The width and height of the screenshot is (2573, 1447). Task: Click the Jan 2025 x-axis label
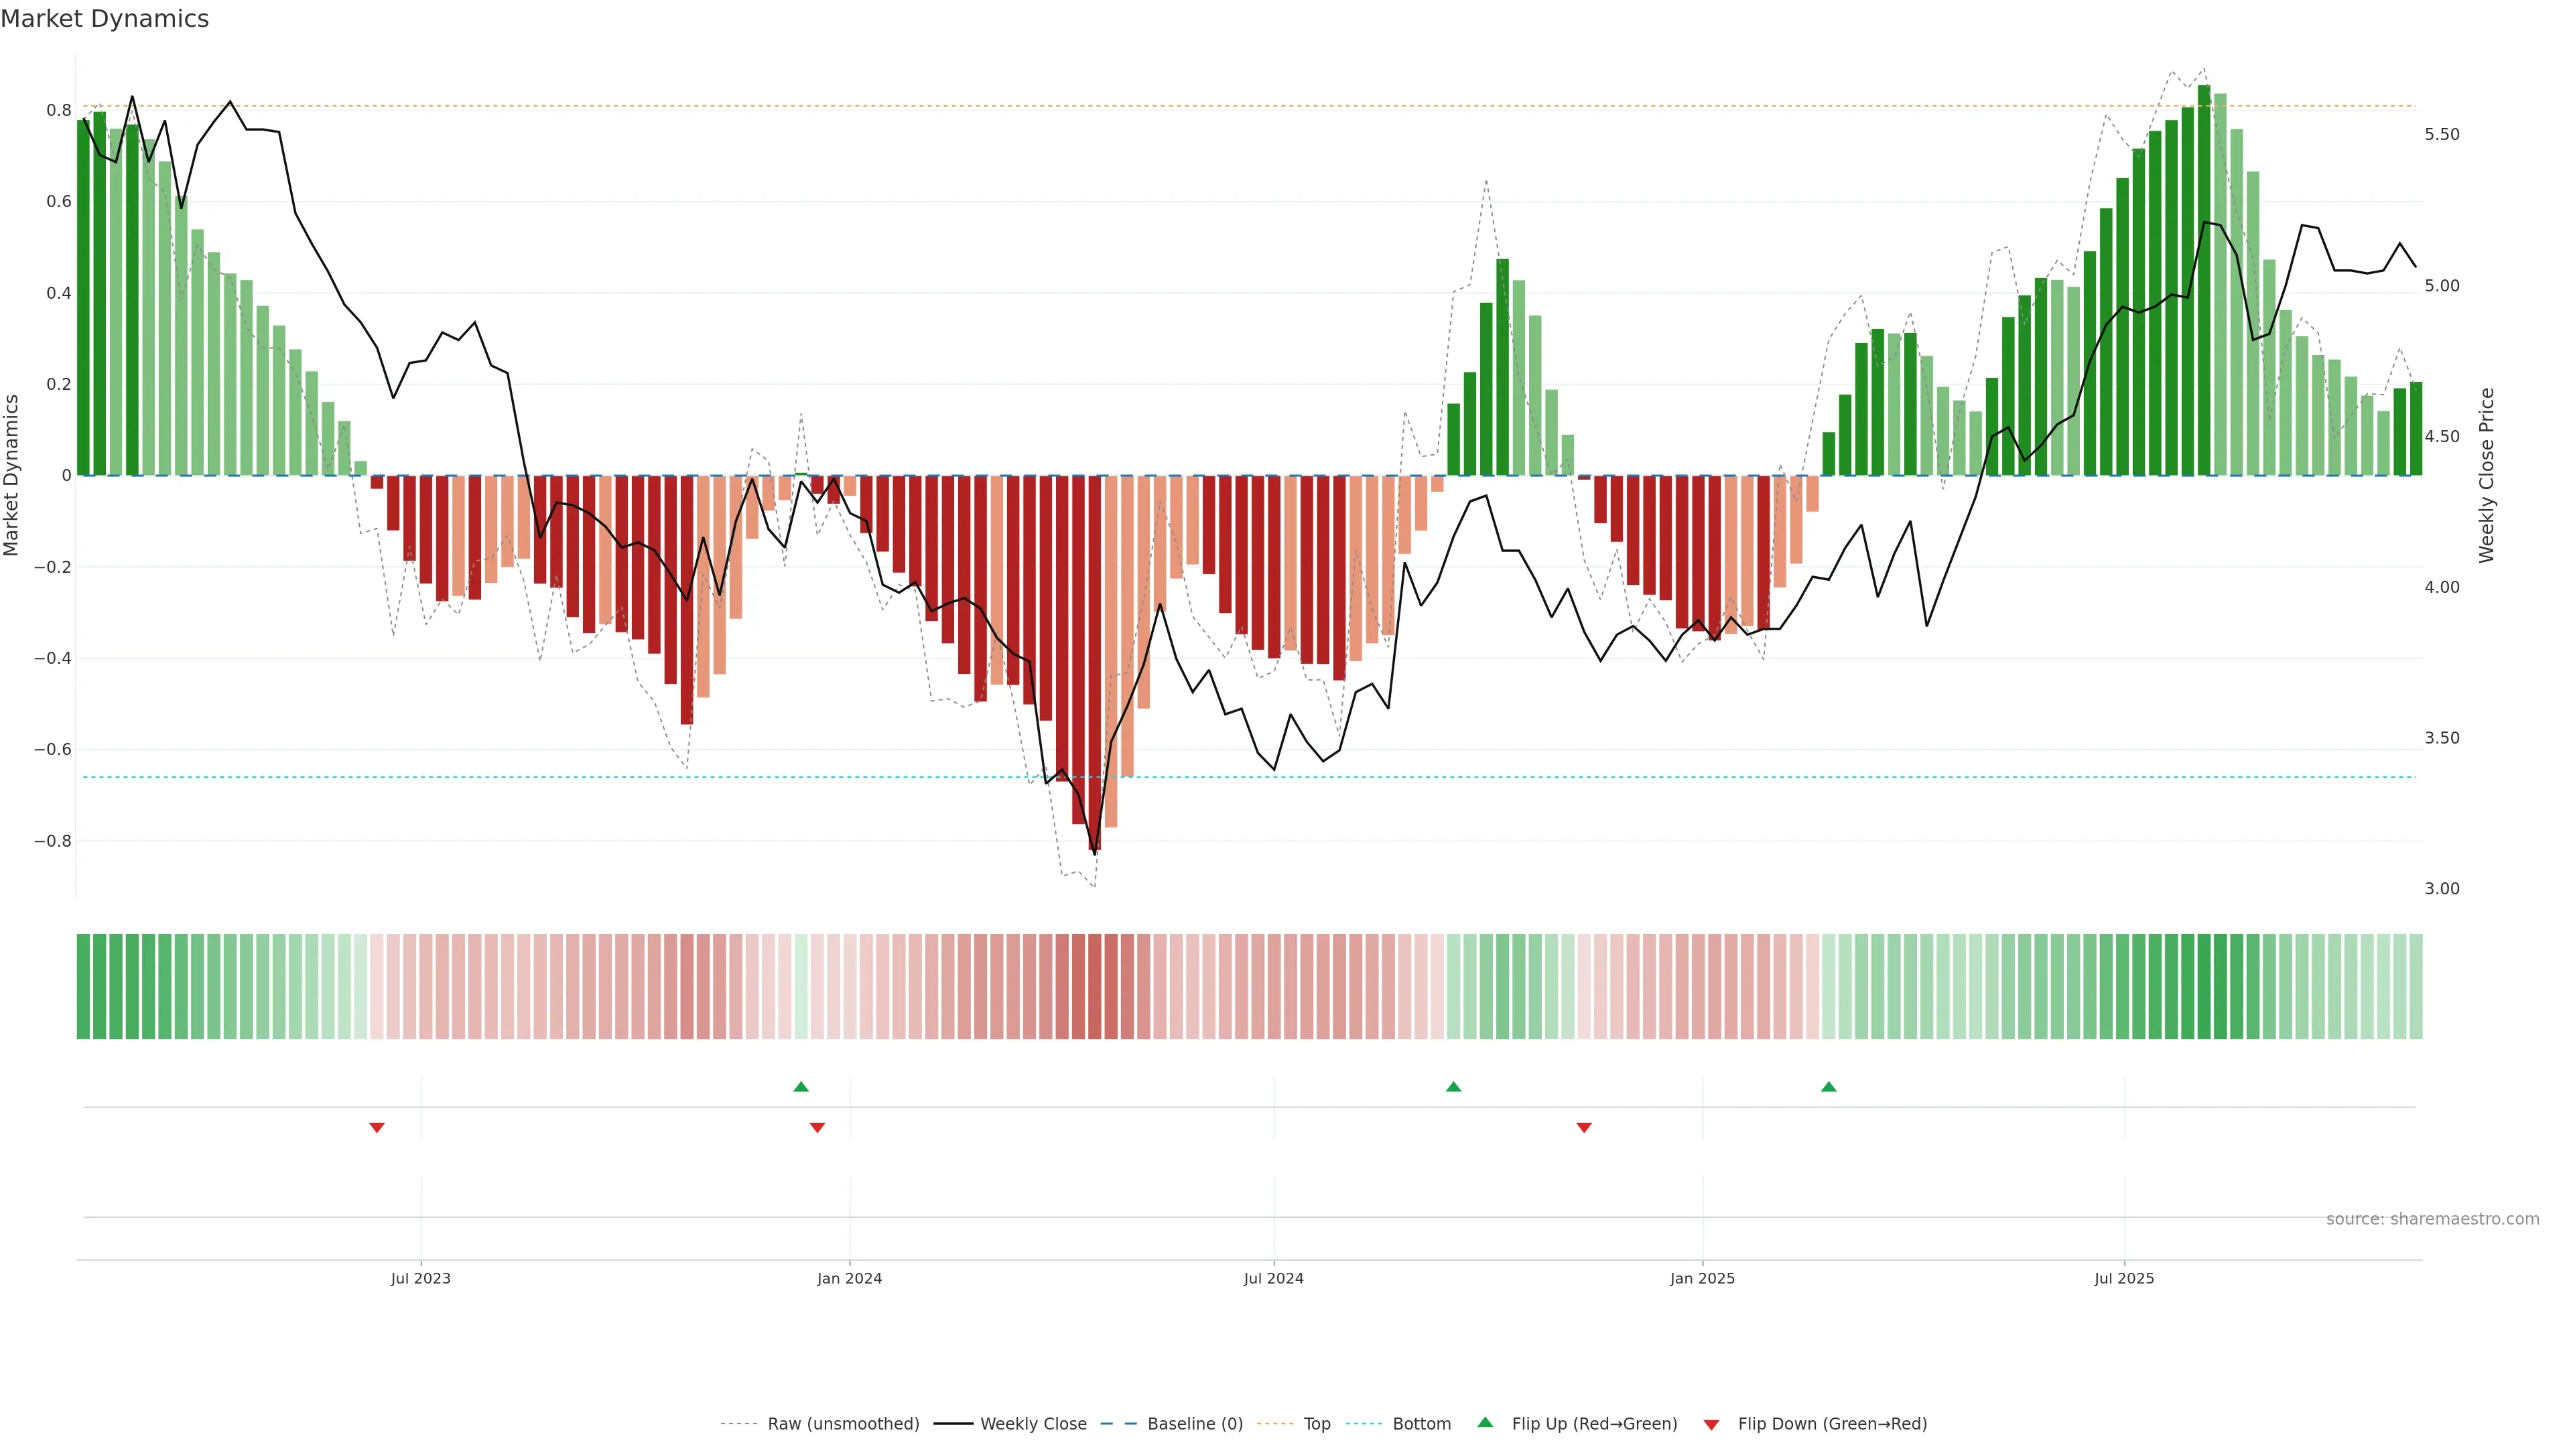pos(1702,1278)
